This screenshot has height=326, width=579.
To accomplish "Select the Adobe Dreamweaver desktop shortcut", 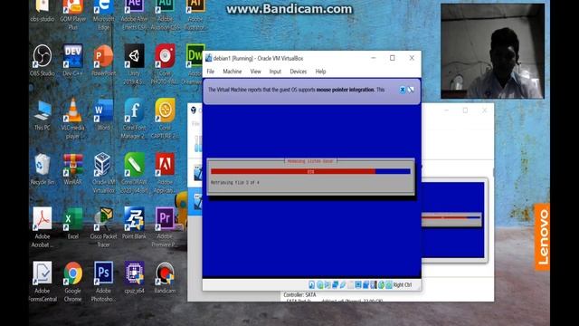I will [195, 64].
